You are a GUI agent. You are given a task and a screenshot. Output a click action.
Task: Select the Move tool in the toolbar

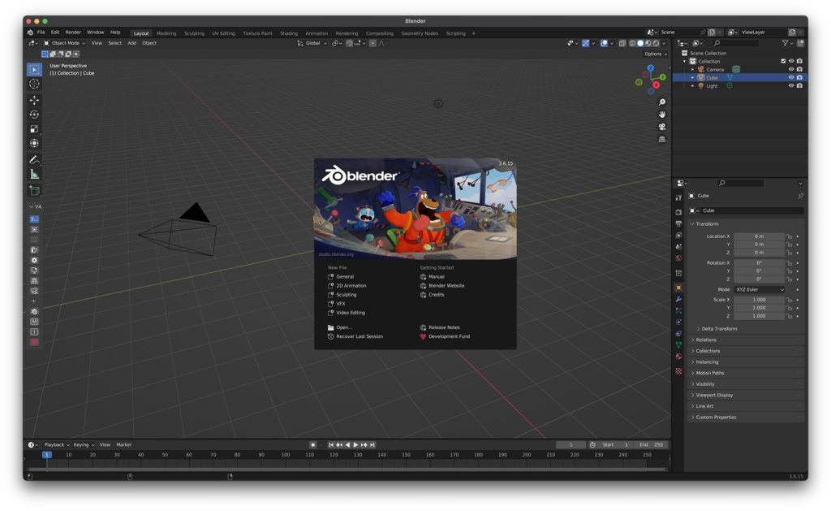[34, 98]
